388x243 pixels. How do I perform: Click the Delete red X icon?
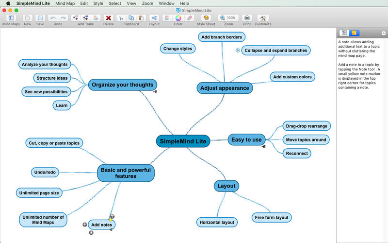[109, 18]
